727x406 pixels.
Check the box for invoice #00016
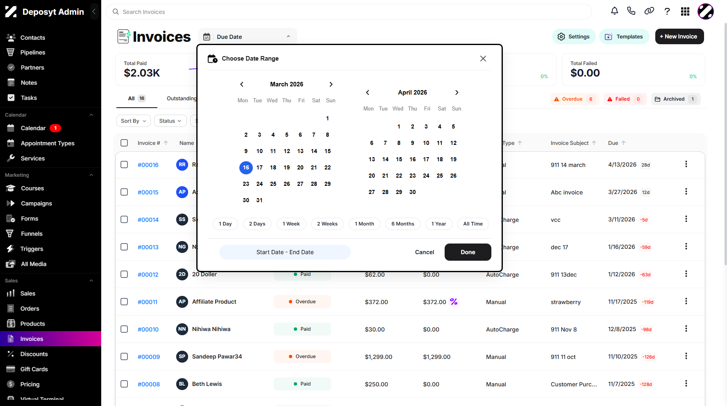point(124,165)
